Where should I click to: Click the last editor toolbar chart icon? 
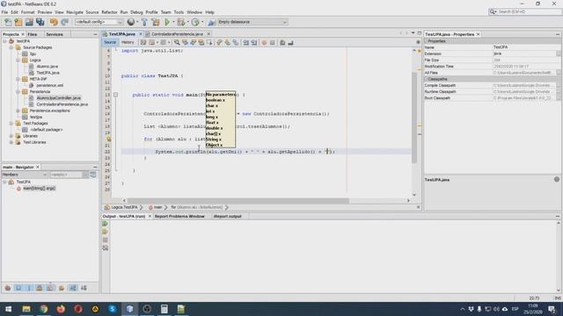pyautogui.click(x=291, y=43)
